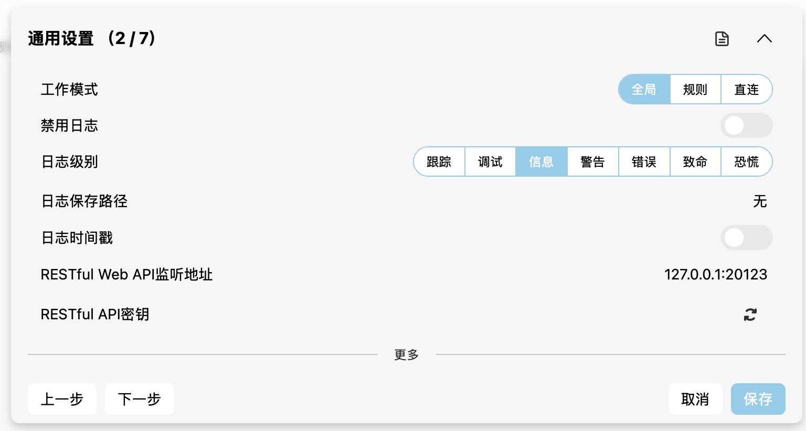Pick 错误 log level
Screen dimensions: 806x431
(644, 162)
